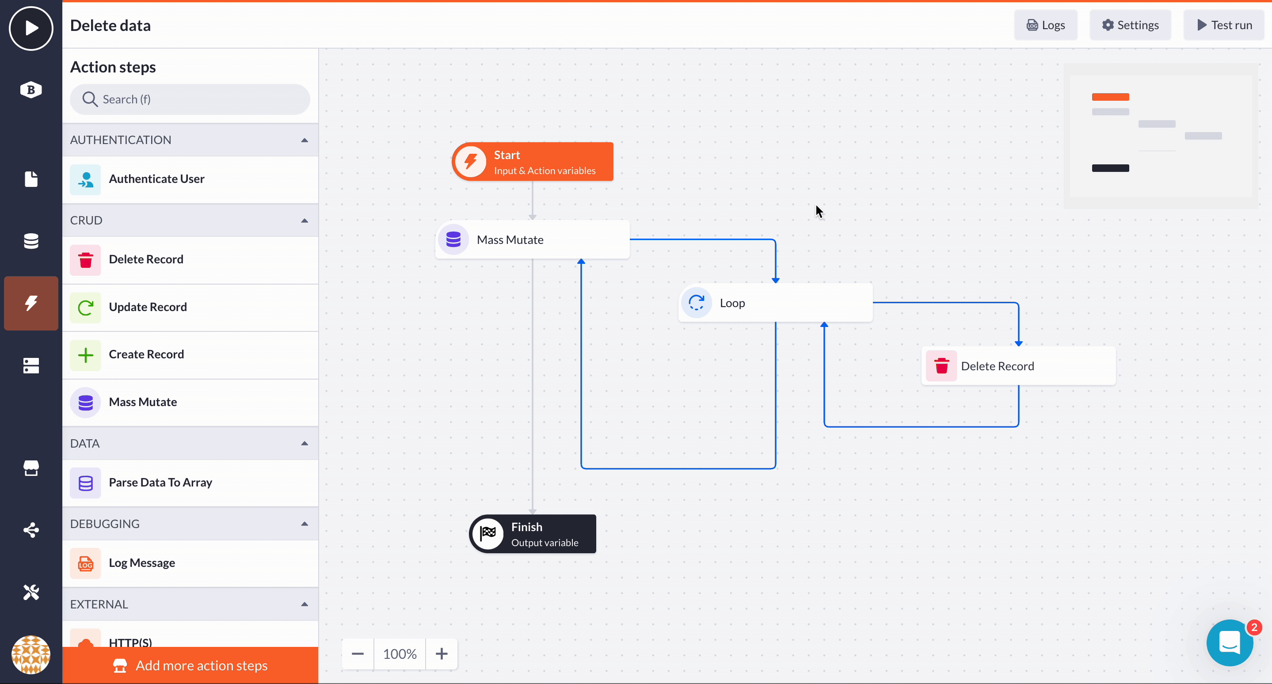Collapse the AUTHENTICATION section
1272x684 pixels.
(305, 140)
